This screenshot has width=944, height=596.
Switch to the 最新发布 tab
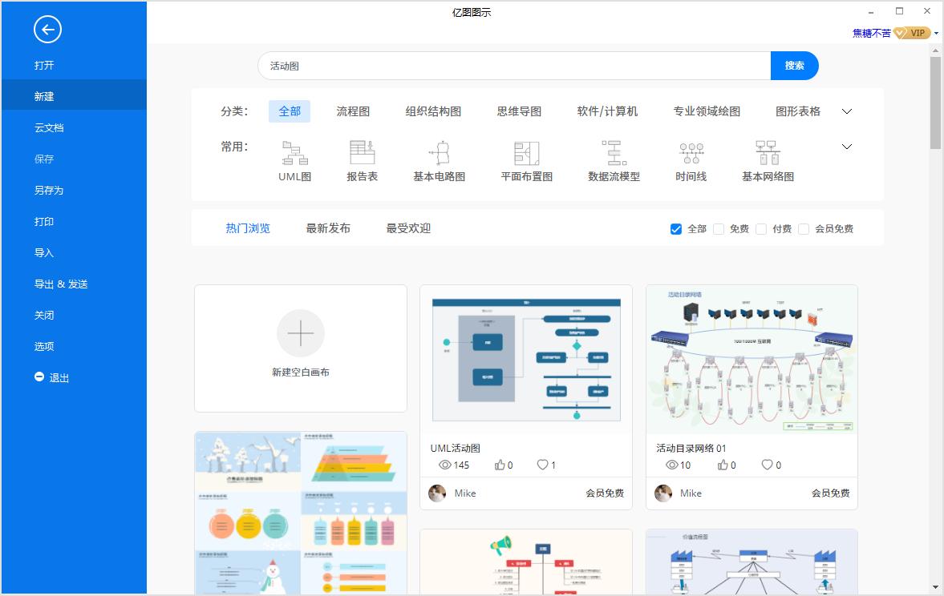[328, 228]
